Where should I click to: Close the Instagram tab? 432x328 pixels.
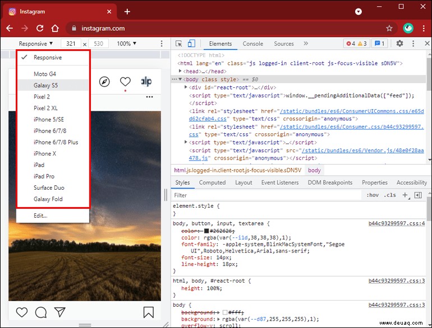(109, 12)
